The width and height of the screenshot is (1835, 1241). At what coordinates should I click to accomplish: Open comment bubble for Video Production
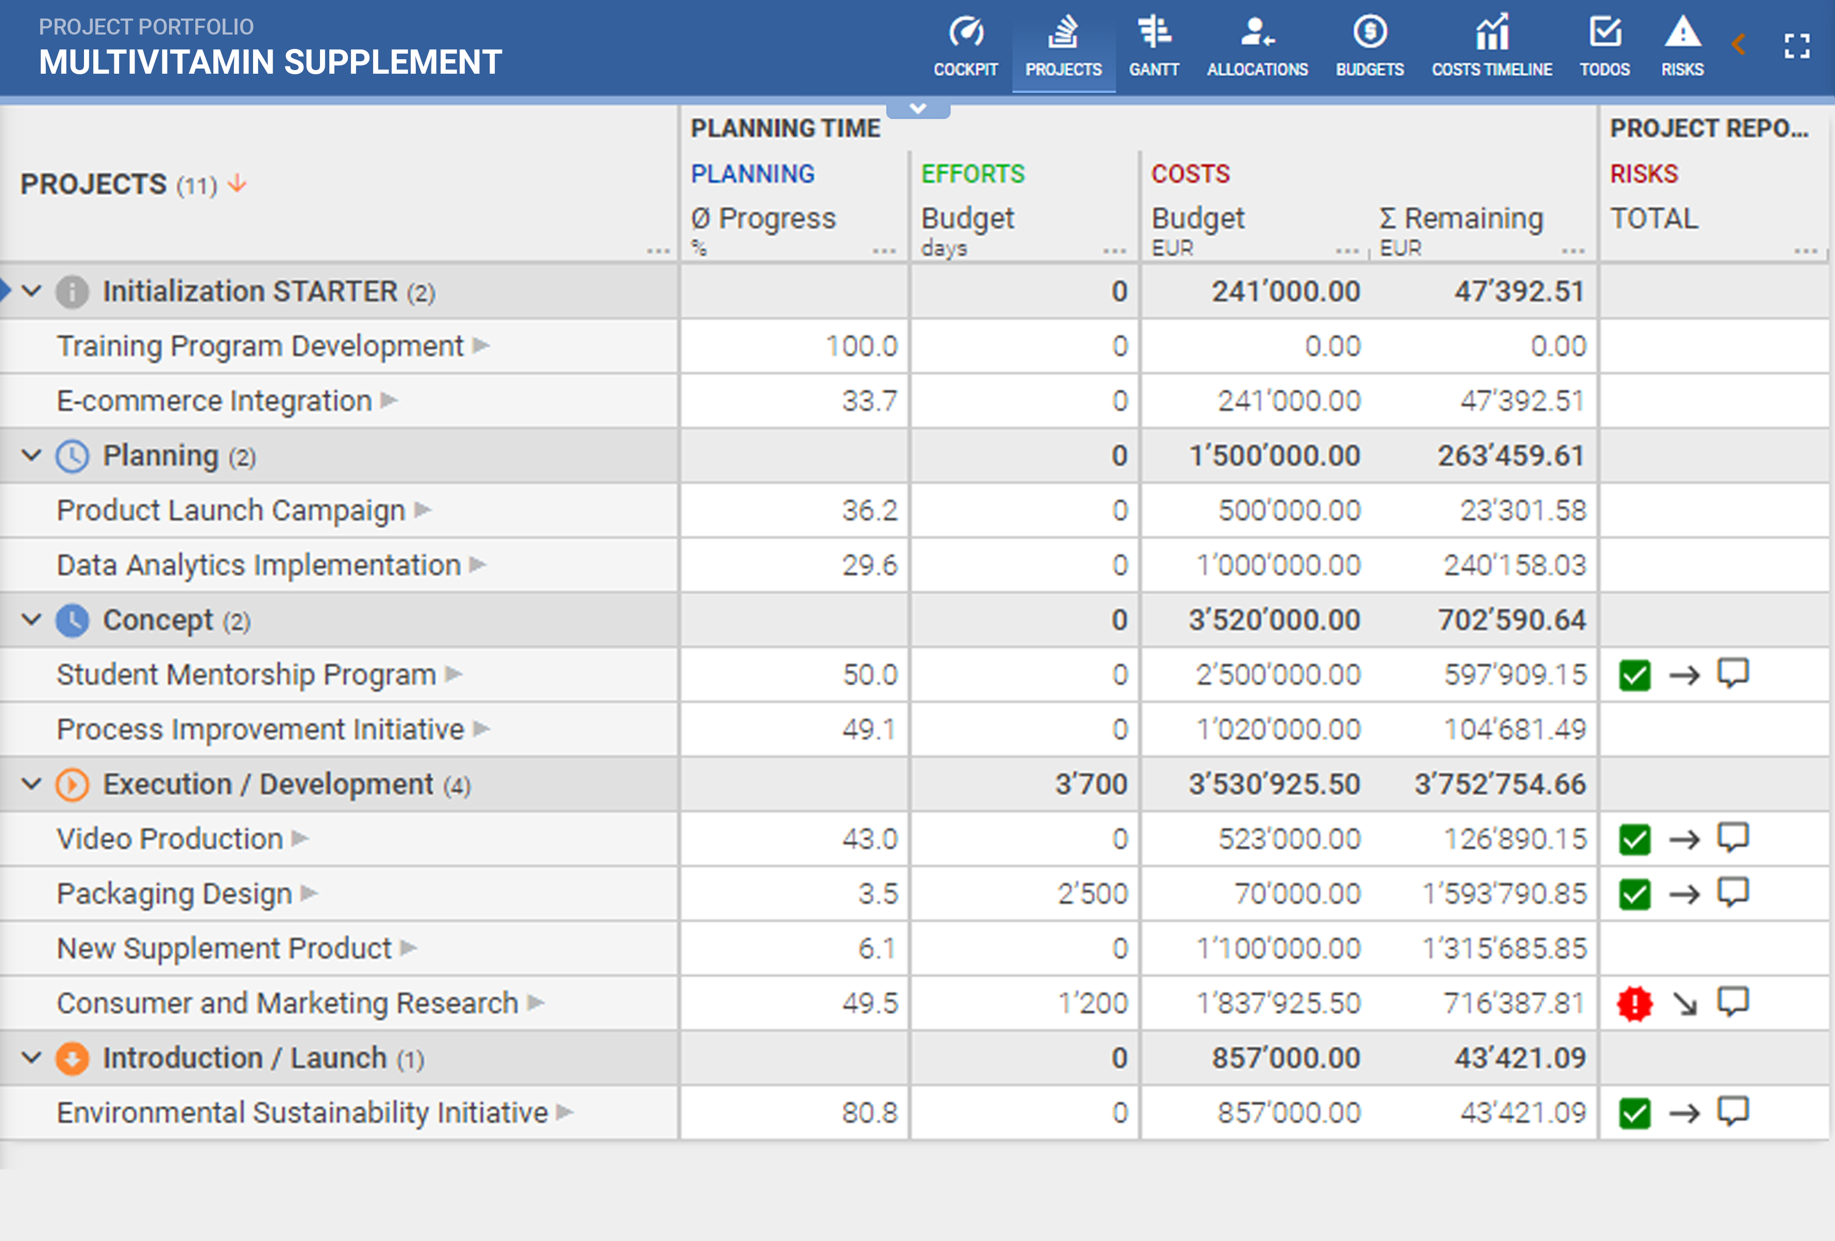pos(1733,837)
